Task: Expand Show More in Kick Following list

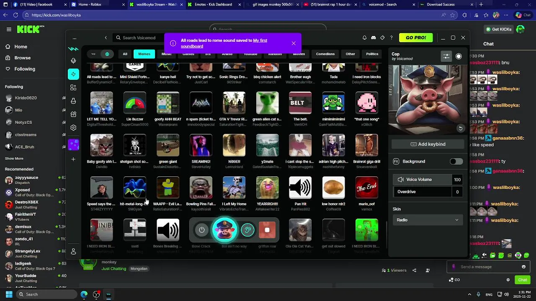Action: pyautogui.click(x=14, y=158)
